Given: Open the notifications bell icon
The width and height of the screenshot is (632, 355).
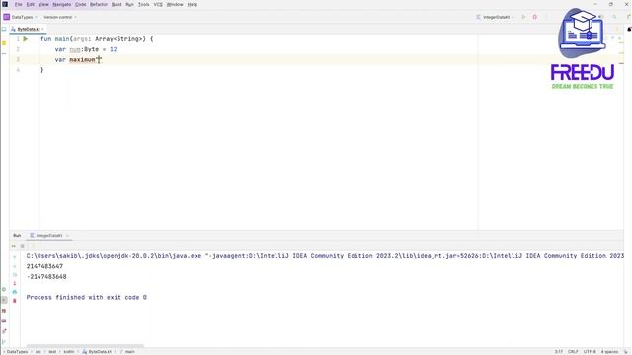Looking at the screenshot, I should pos(629,29).
